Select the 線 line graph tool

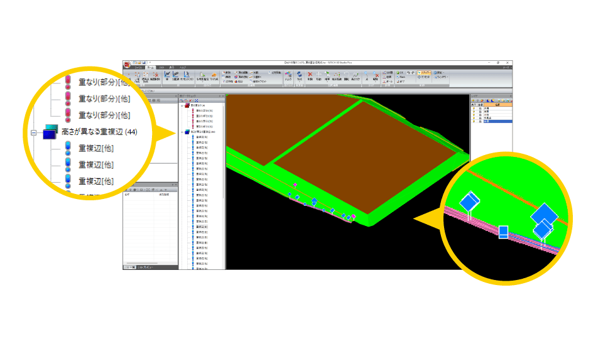[x=167, y=75]
